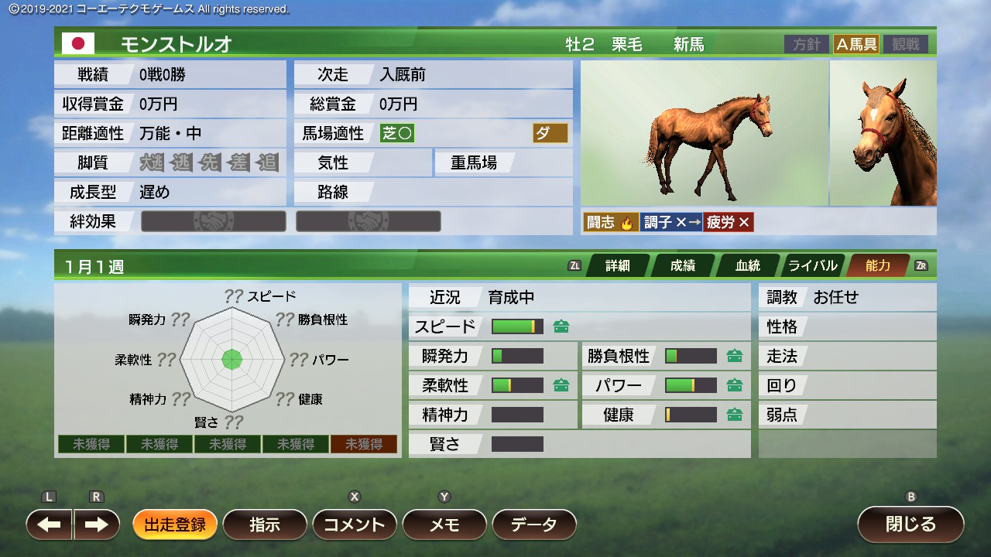Select the 方針 header option

pos(806,44)
